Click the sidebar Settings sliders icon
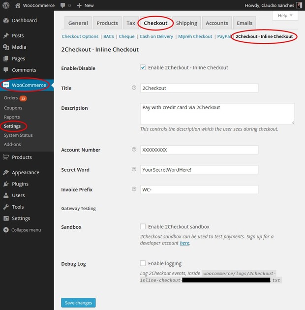The height and width of the screenshot is (310, 305). 6,218
